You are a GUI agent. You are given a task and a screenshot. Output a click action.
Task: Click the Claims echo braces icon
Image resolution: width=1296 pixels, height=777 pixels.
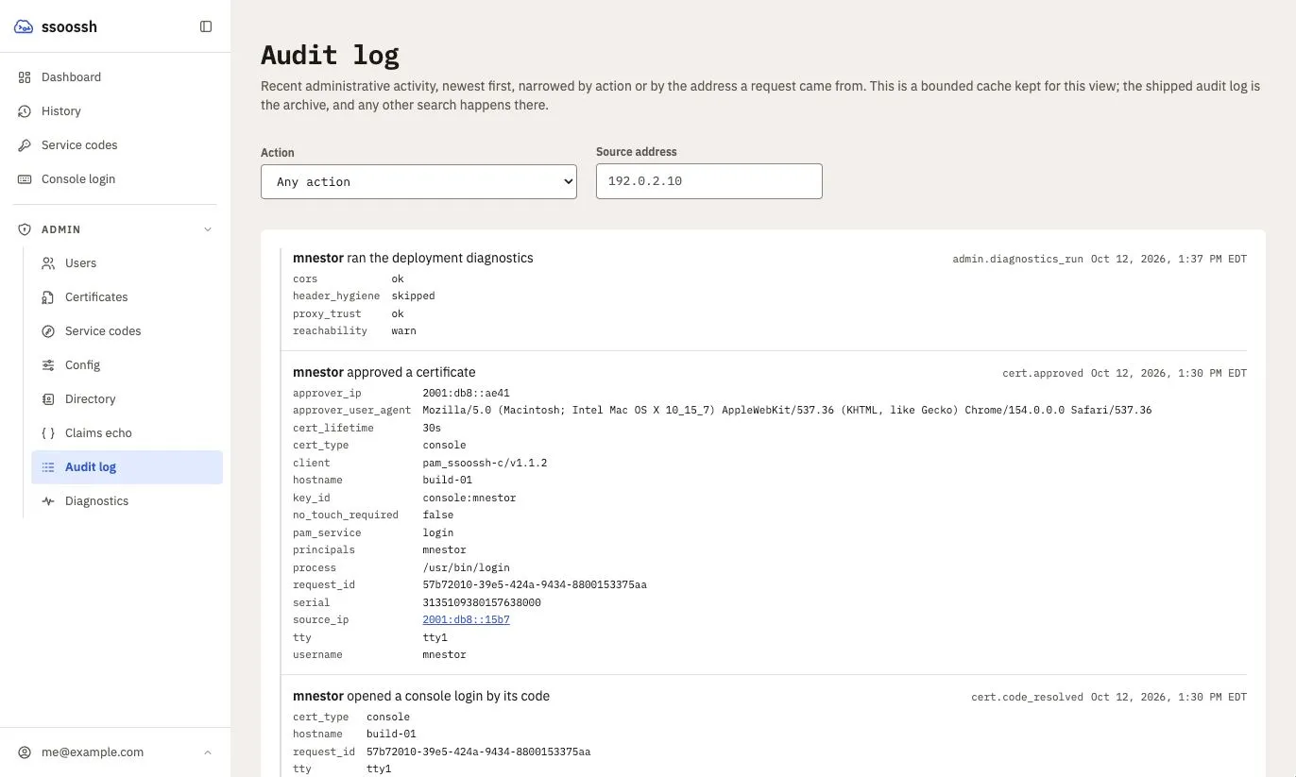coord(48,433)
